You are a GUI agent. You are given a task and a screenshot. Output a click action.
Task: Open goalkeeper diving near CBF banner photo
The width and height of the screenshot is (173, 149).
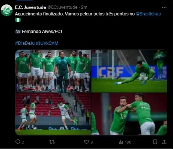129,71
